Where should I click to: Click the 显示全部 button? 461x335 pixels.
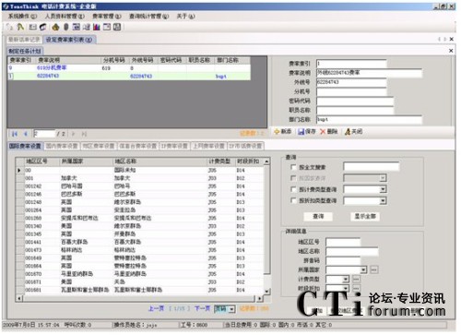[365, 217]
